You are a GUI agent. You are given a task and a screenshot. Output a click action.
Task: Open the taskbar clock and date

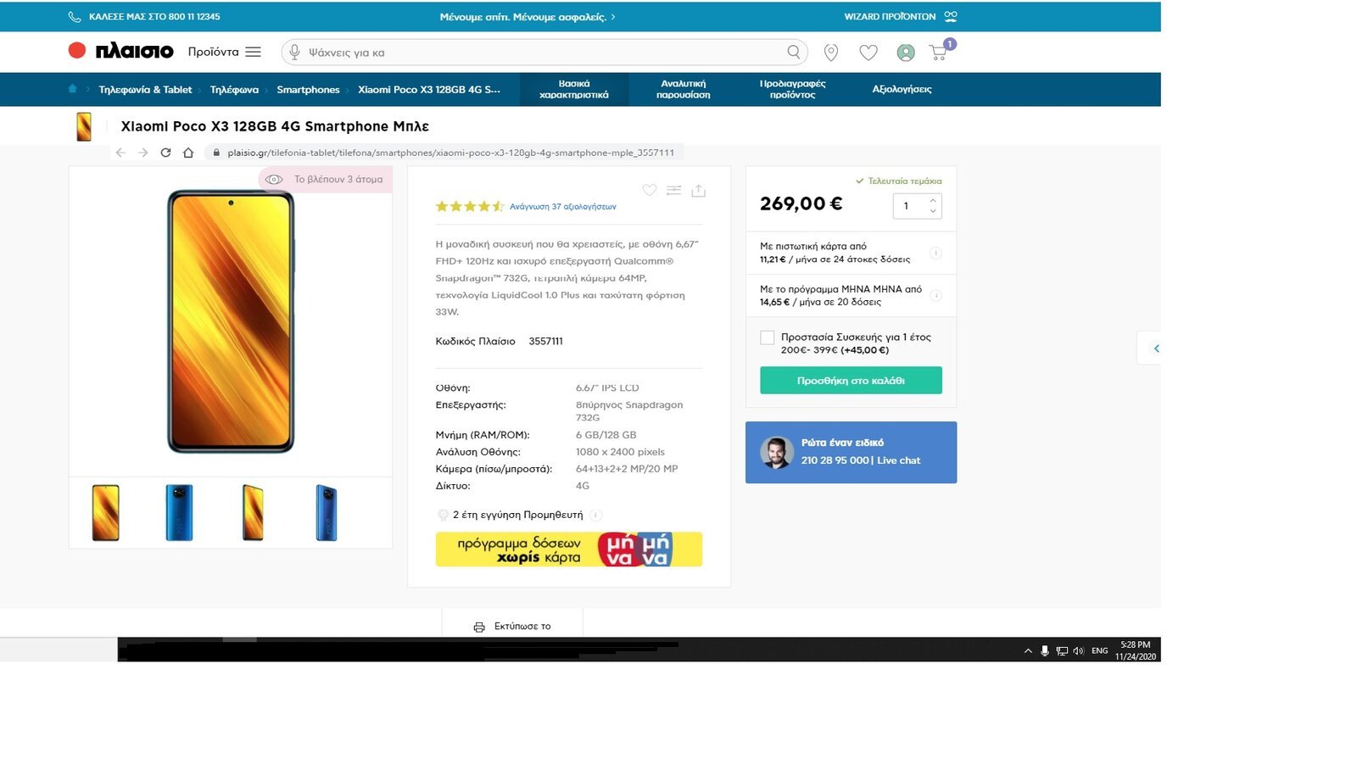point(1136,650)
